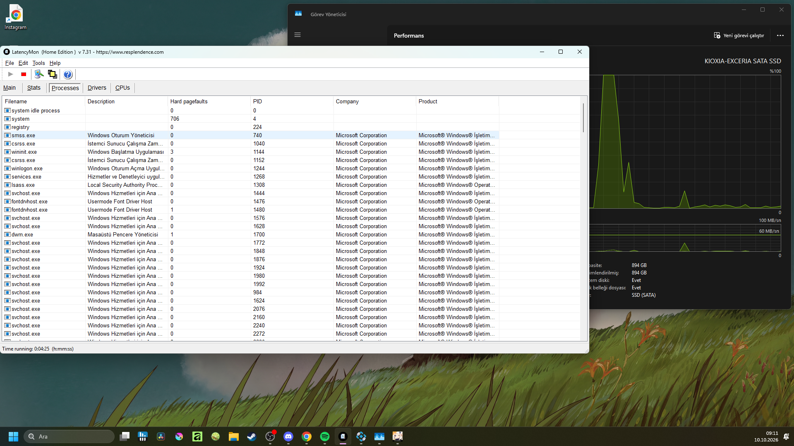This screenshot has height=446, width=794.
Task: Open the lime slice app on taskbar
Action: tap(216, 436)
